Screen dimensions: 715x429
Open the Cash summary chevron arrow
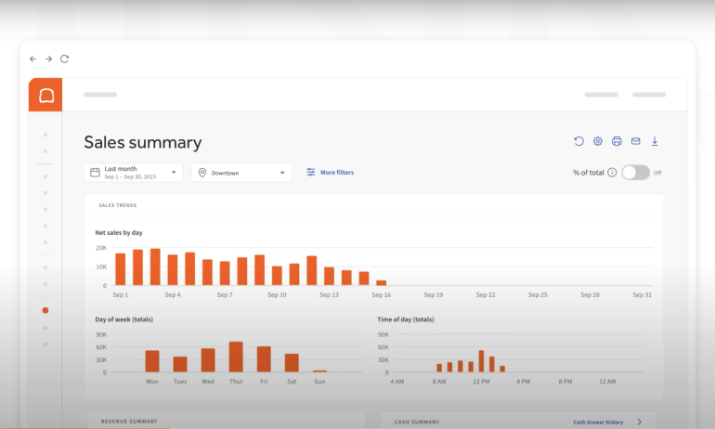click(x=639, y=422)
